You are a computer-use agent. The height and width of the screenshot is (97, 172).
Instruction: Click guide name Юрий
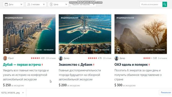11,58
